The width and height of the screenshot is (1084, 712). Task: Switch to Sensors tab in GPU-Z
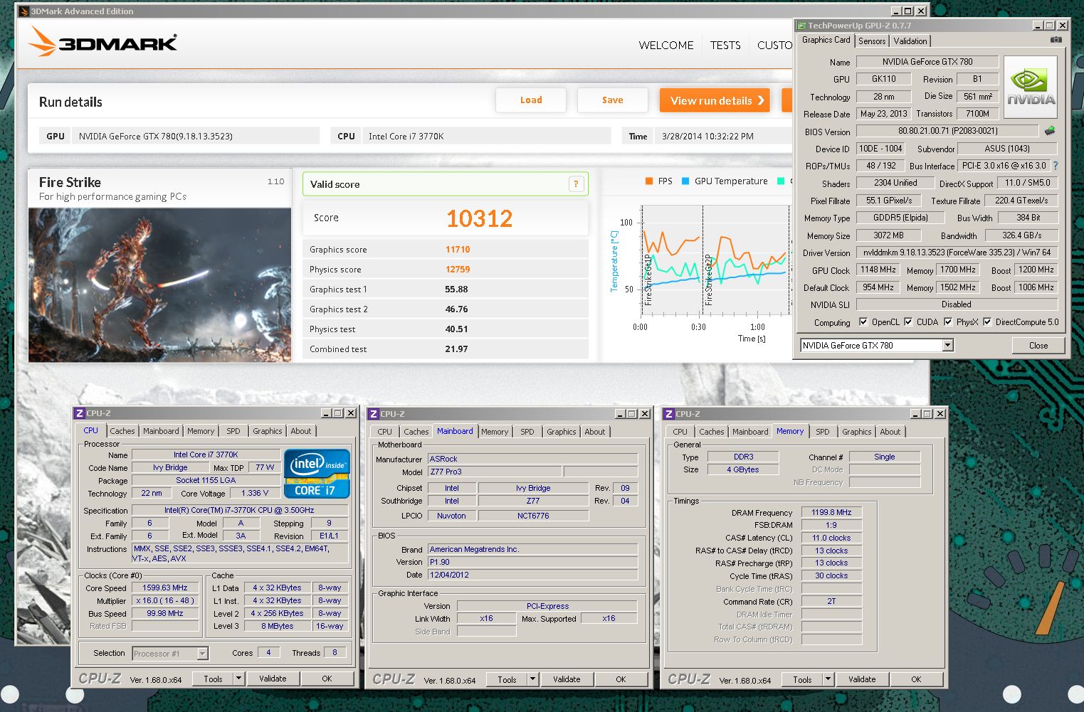[x=872, y=41]
